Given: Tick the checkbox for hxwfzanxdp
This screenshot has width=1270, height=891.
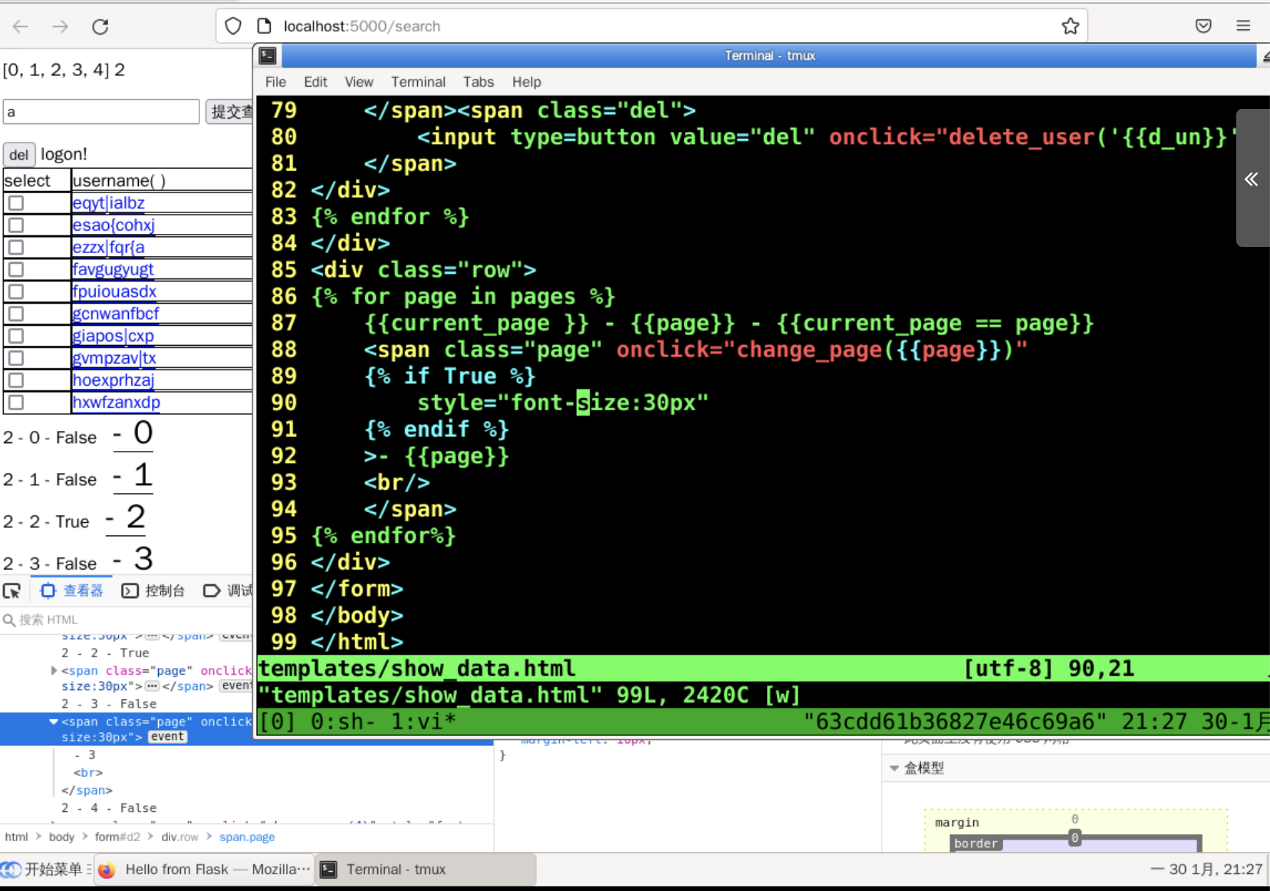Looking at the screenshot, I should (x=16, y=403).
